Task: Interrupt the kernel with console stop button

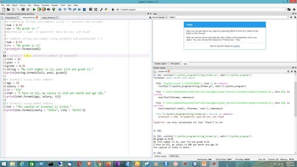Action: point(288,71)
